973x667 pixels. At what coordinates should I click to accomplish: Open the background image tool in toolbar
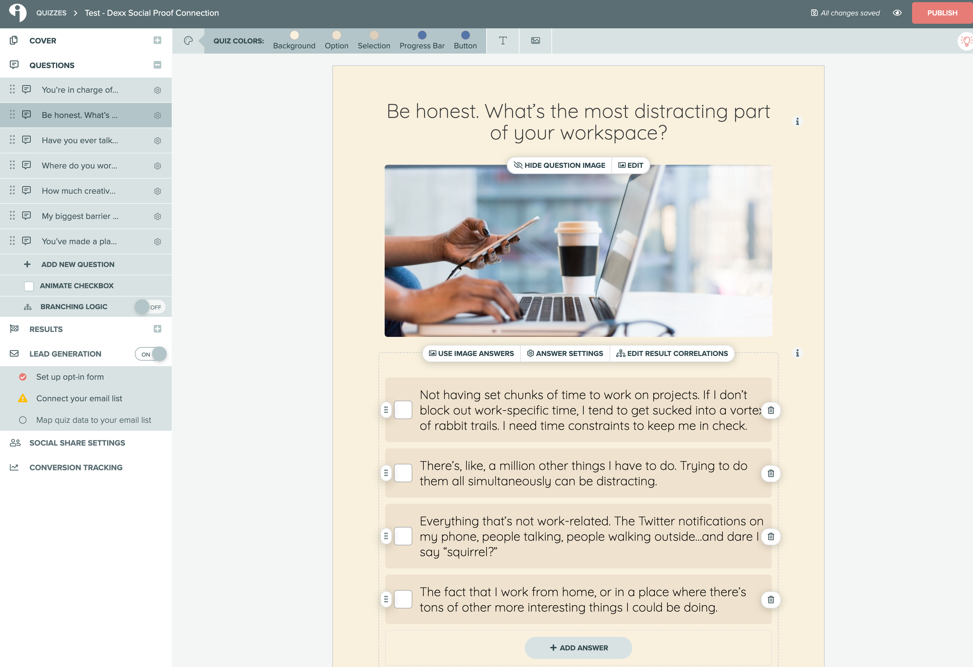[535, 41]
